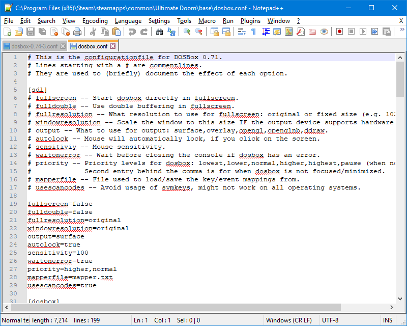Click Windows (CR LF) in status bar
This screenshot has height=326, width=407.
coord(289,320)
